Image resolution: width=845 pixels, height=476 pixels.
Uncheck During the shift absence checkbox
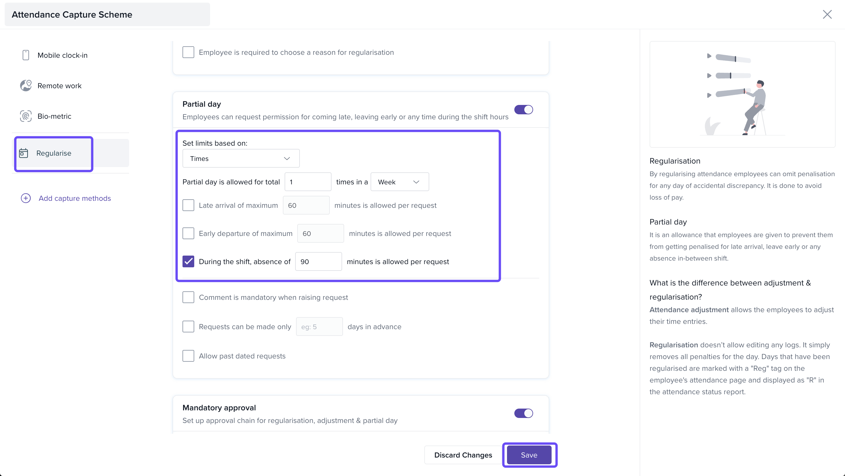[188, 261]
